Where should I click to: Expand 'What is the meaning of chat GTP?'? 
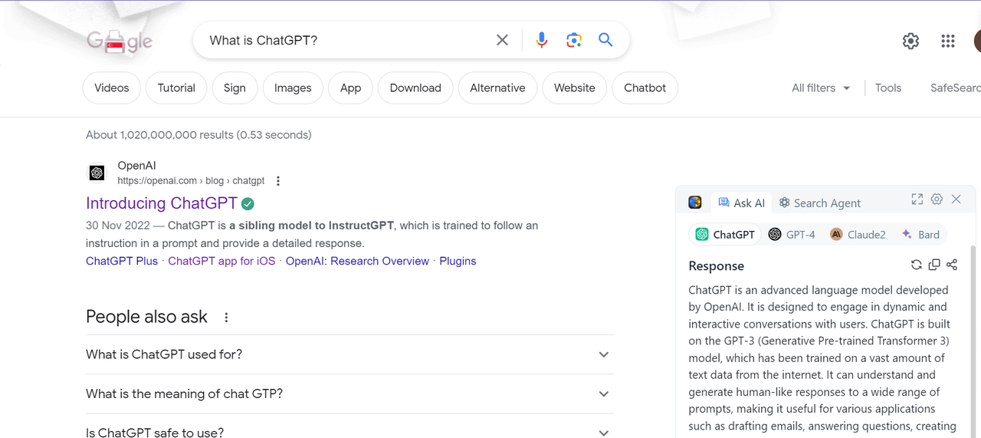349,394
